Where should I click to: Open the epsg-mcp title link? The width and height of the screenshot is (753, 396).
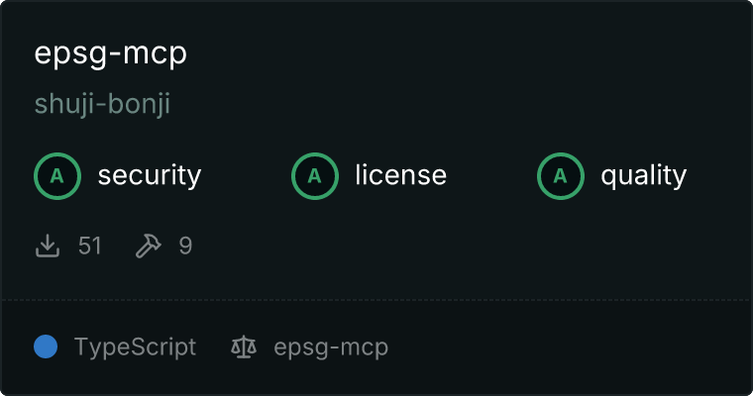tap(110, 52)
